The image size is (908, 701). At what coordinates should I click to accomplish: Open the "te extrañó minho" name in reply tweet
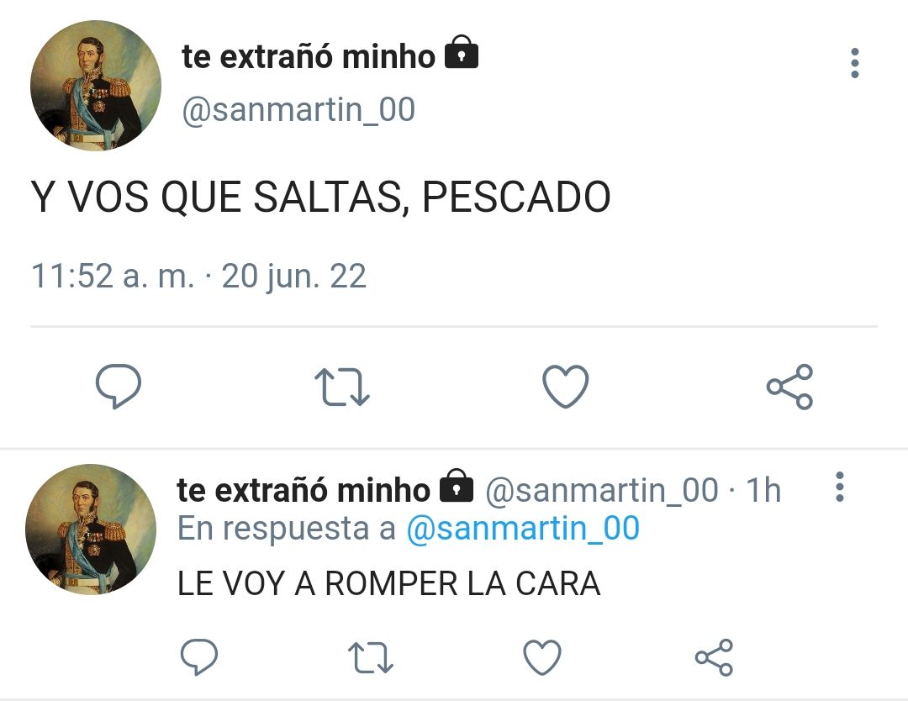click(304, 490)
